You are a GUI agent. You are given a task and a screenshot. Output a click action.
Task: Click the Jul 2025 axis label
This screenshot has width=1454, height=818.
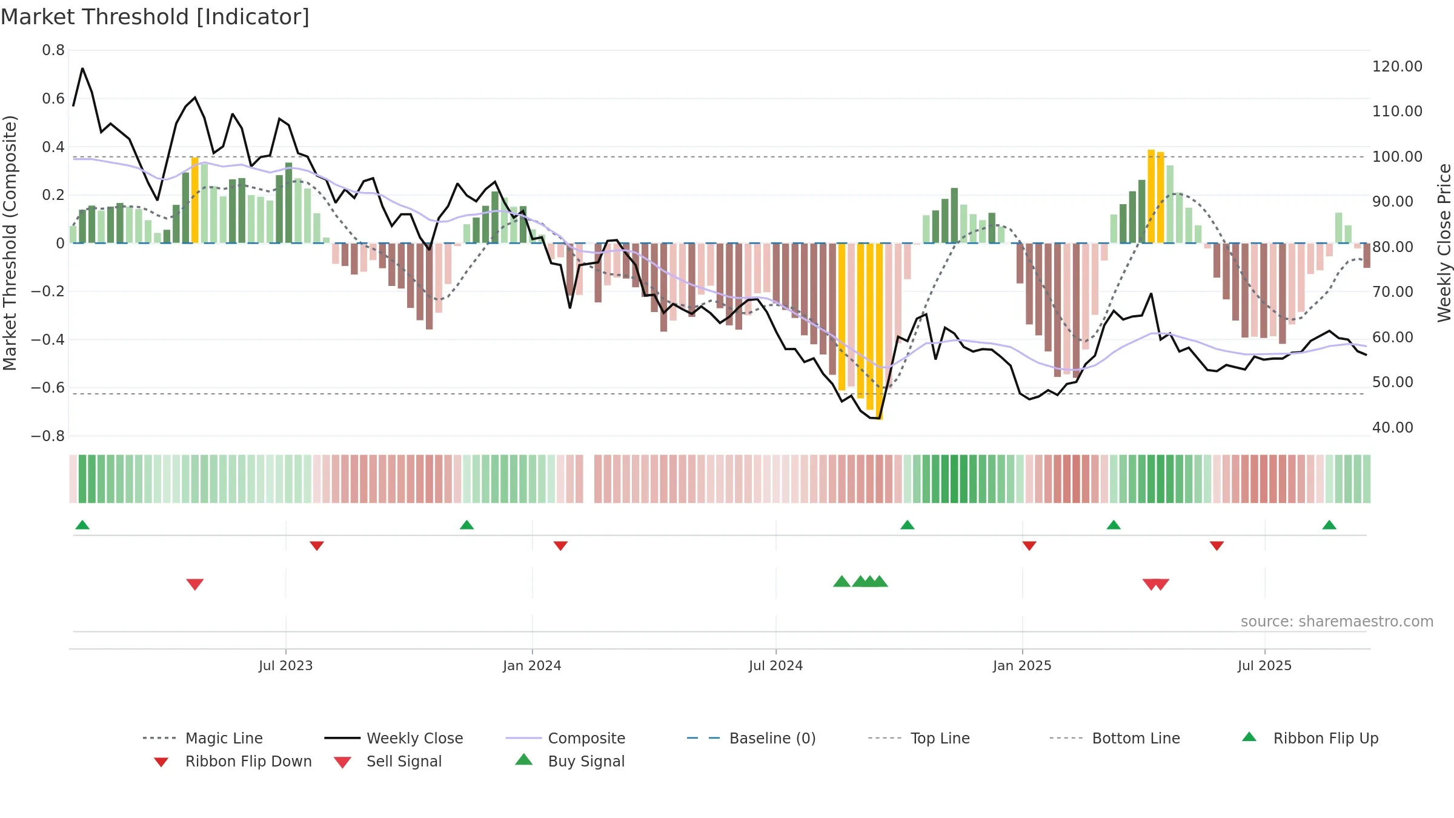click(x=1265, y=665)
